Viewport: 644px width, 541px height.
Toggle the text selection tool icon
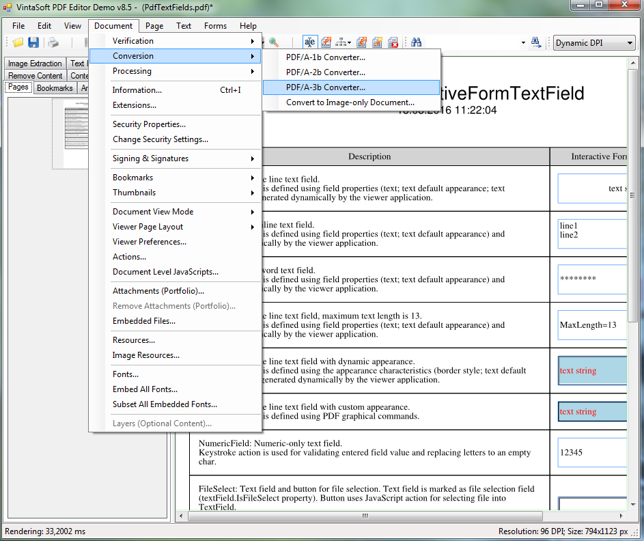coord(309,42)
